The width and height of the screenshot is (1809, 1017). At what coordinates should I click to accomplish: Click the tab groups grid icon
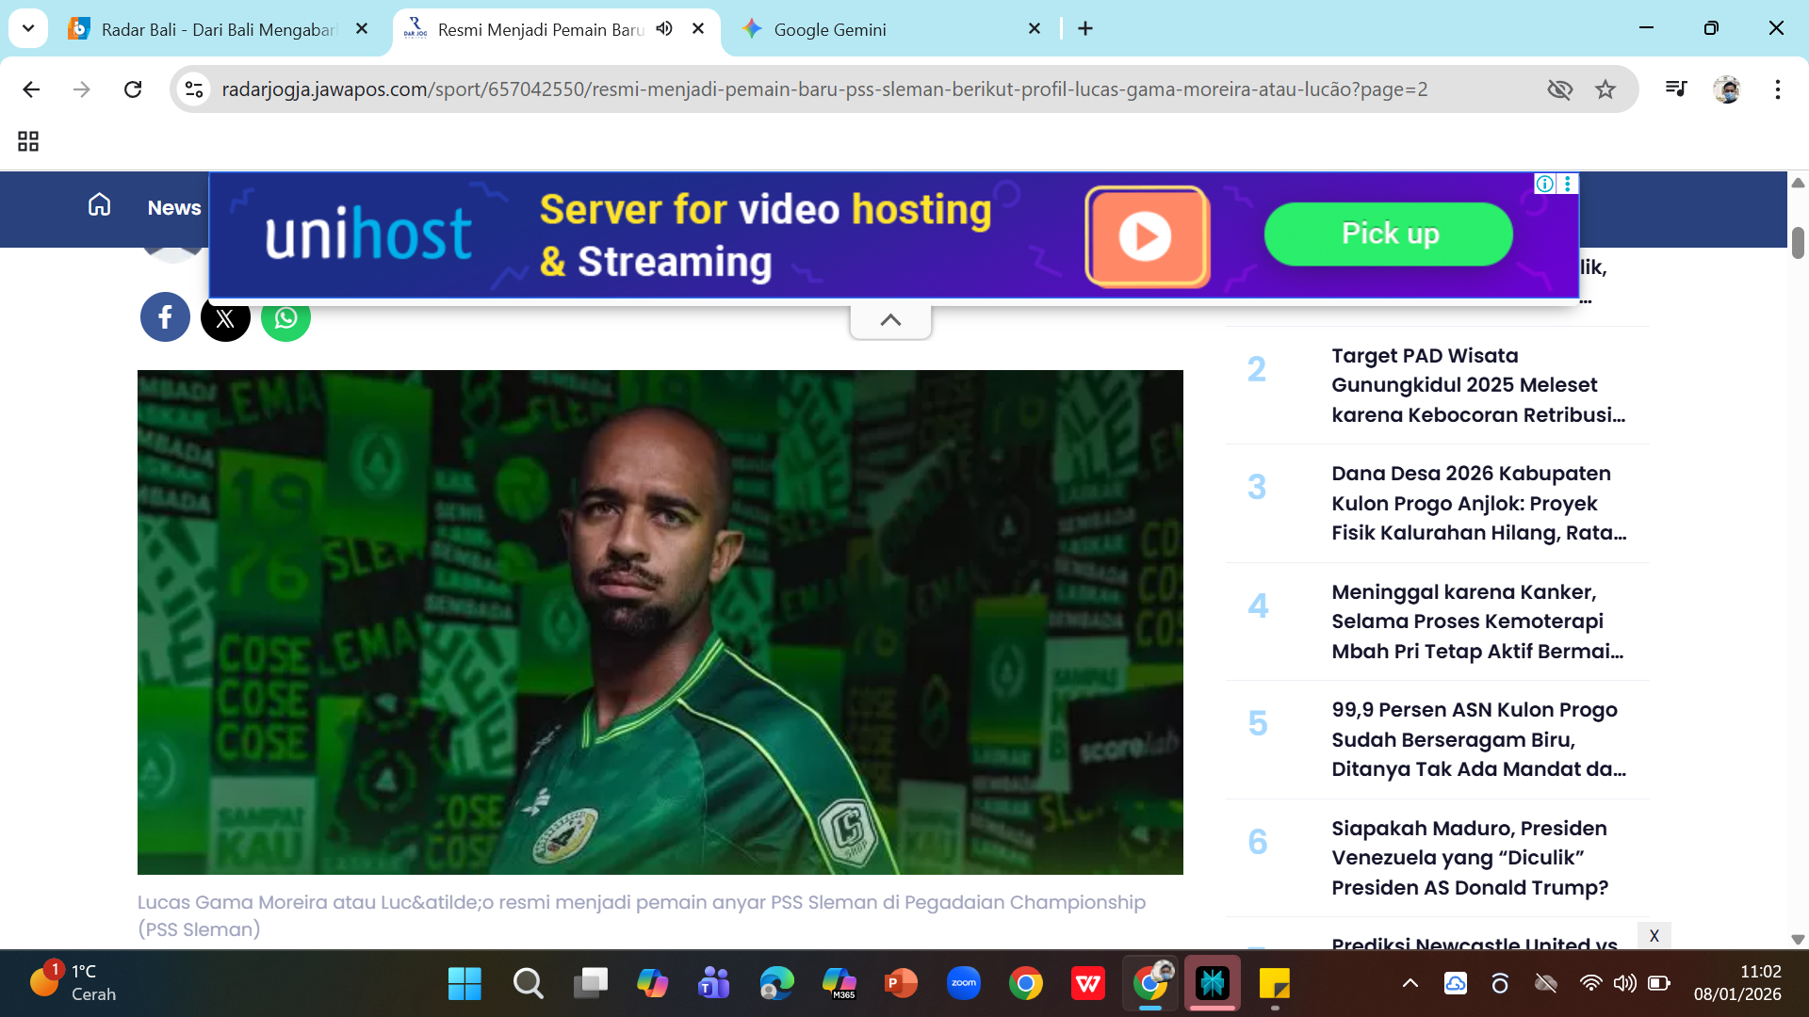click(28, 141)
